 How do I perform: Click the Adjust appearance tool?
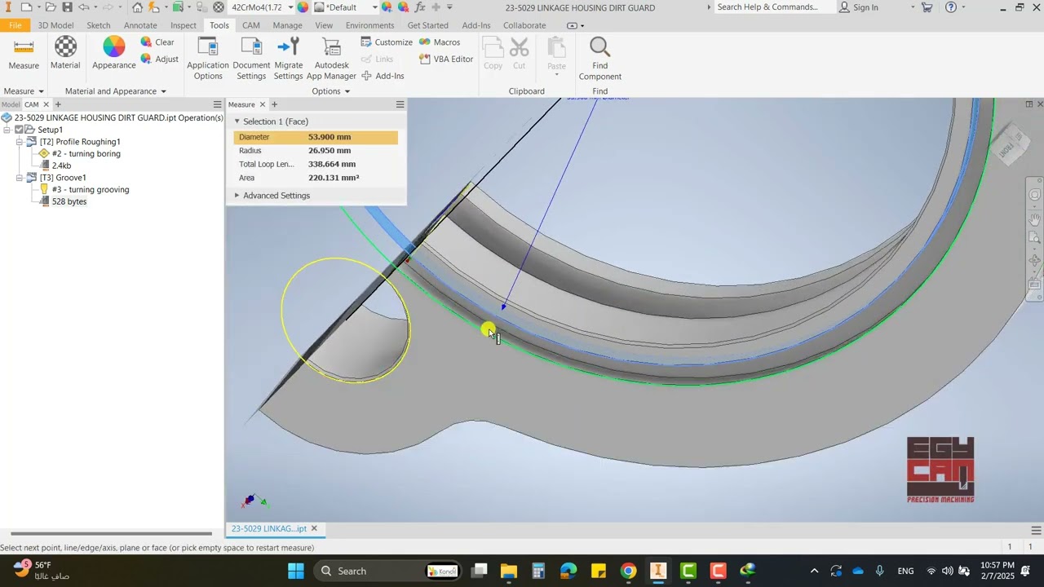159,59
